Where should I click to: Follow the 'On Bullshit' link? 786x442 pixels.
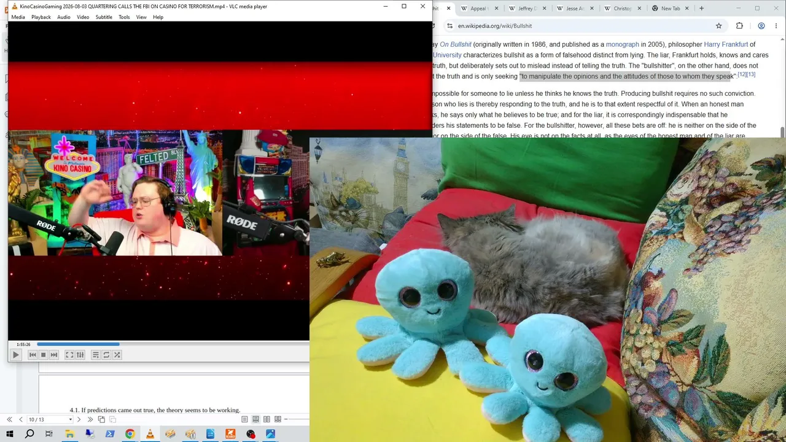click(456, 44)
